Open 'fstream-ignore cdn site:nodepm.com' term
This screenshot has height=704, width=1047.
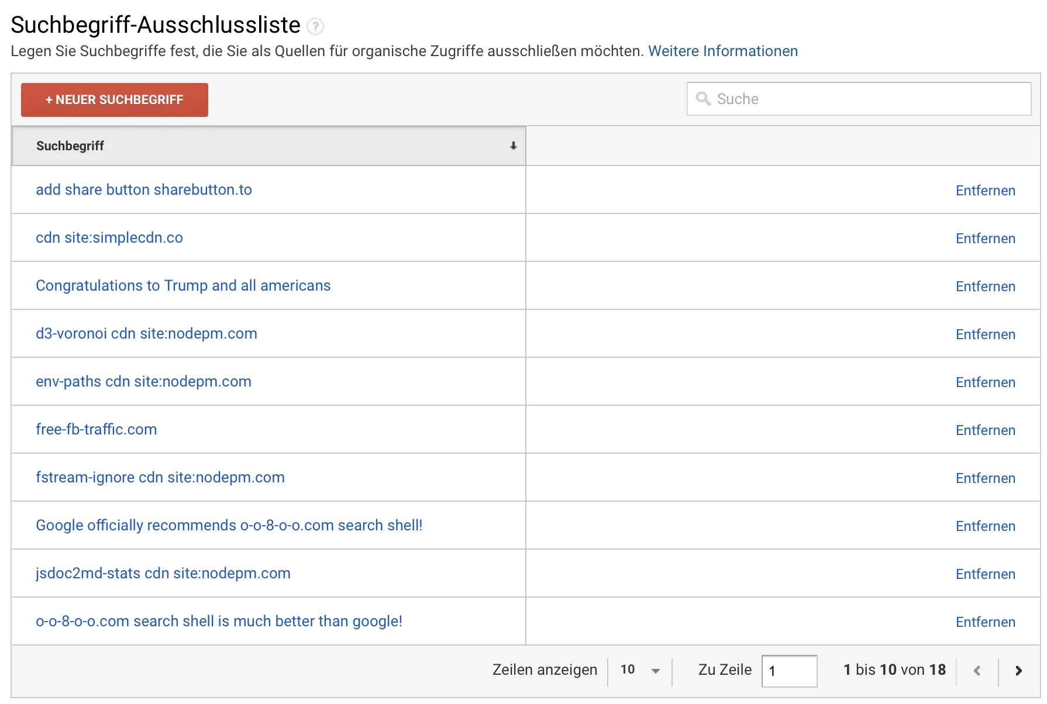click(160, 478)
